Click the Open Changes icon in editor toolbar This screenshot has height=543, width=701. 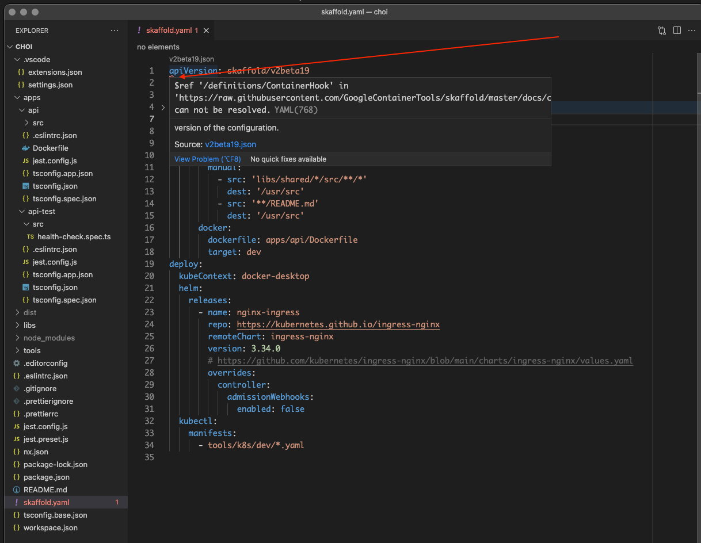[x=661, y=30]
